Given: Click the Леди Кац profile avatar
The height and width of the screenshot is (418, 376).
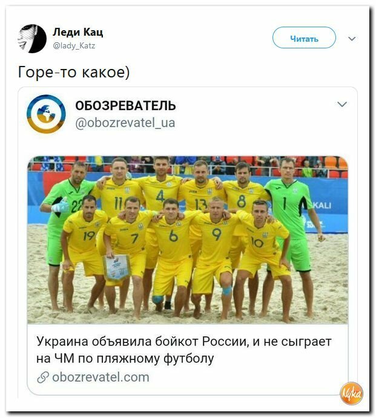Looking at the screenshot, I should (32, 39).
